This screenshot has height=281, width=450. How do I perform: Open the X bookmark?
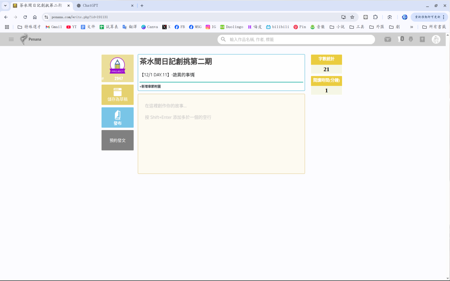point(166,27)
